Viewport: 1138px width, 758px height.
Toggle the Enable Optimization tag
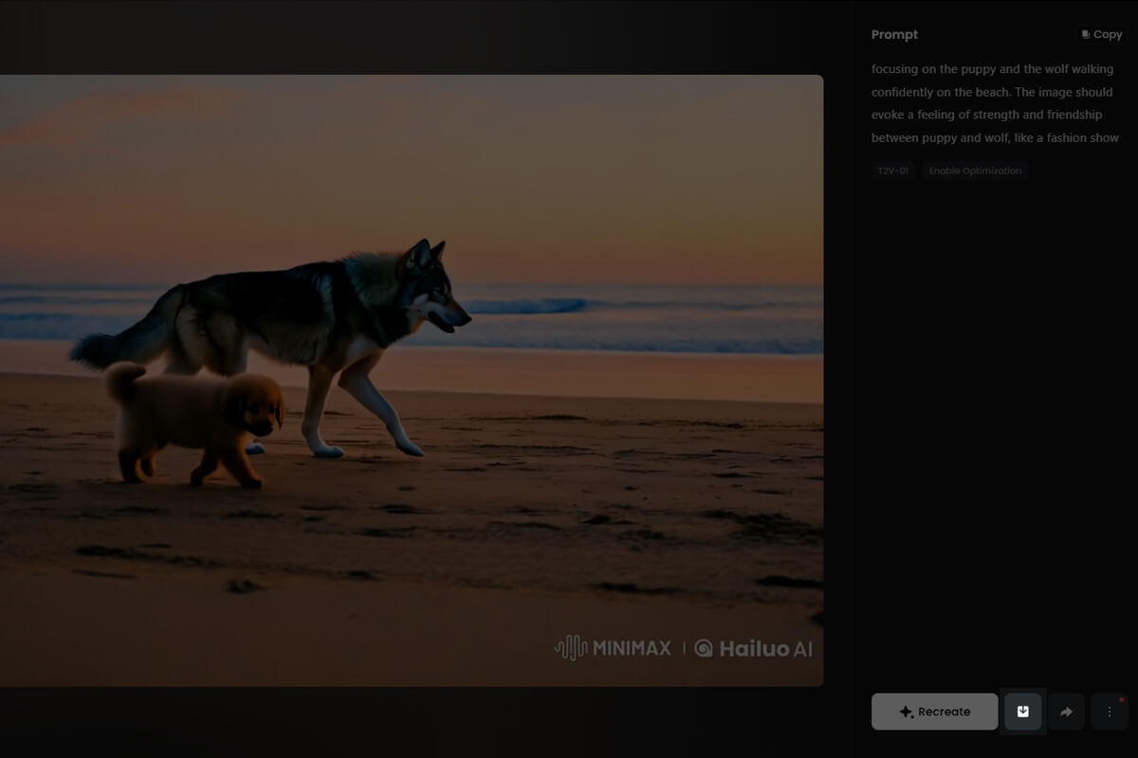pos(975,171)
